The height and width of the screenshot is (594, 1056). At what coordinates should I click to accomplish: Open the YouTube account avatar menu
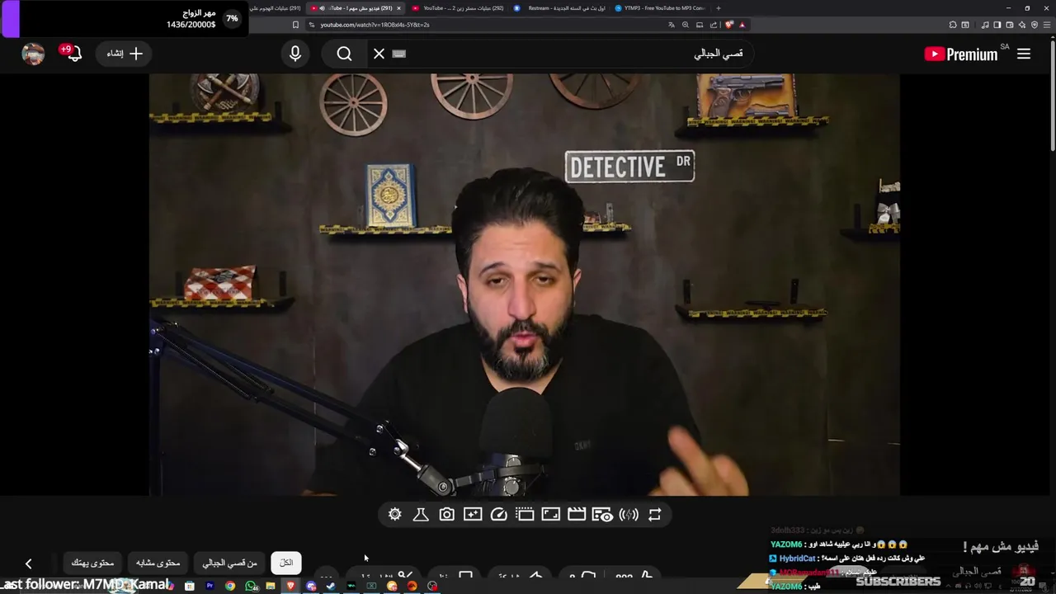point(33,54)
